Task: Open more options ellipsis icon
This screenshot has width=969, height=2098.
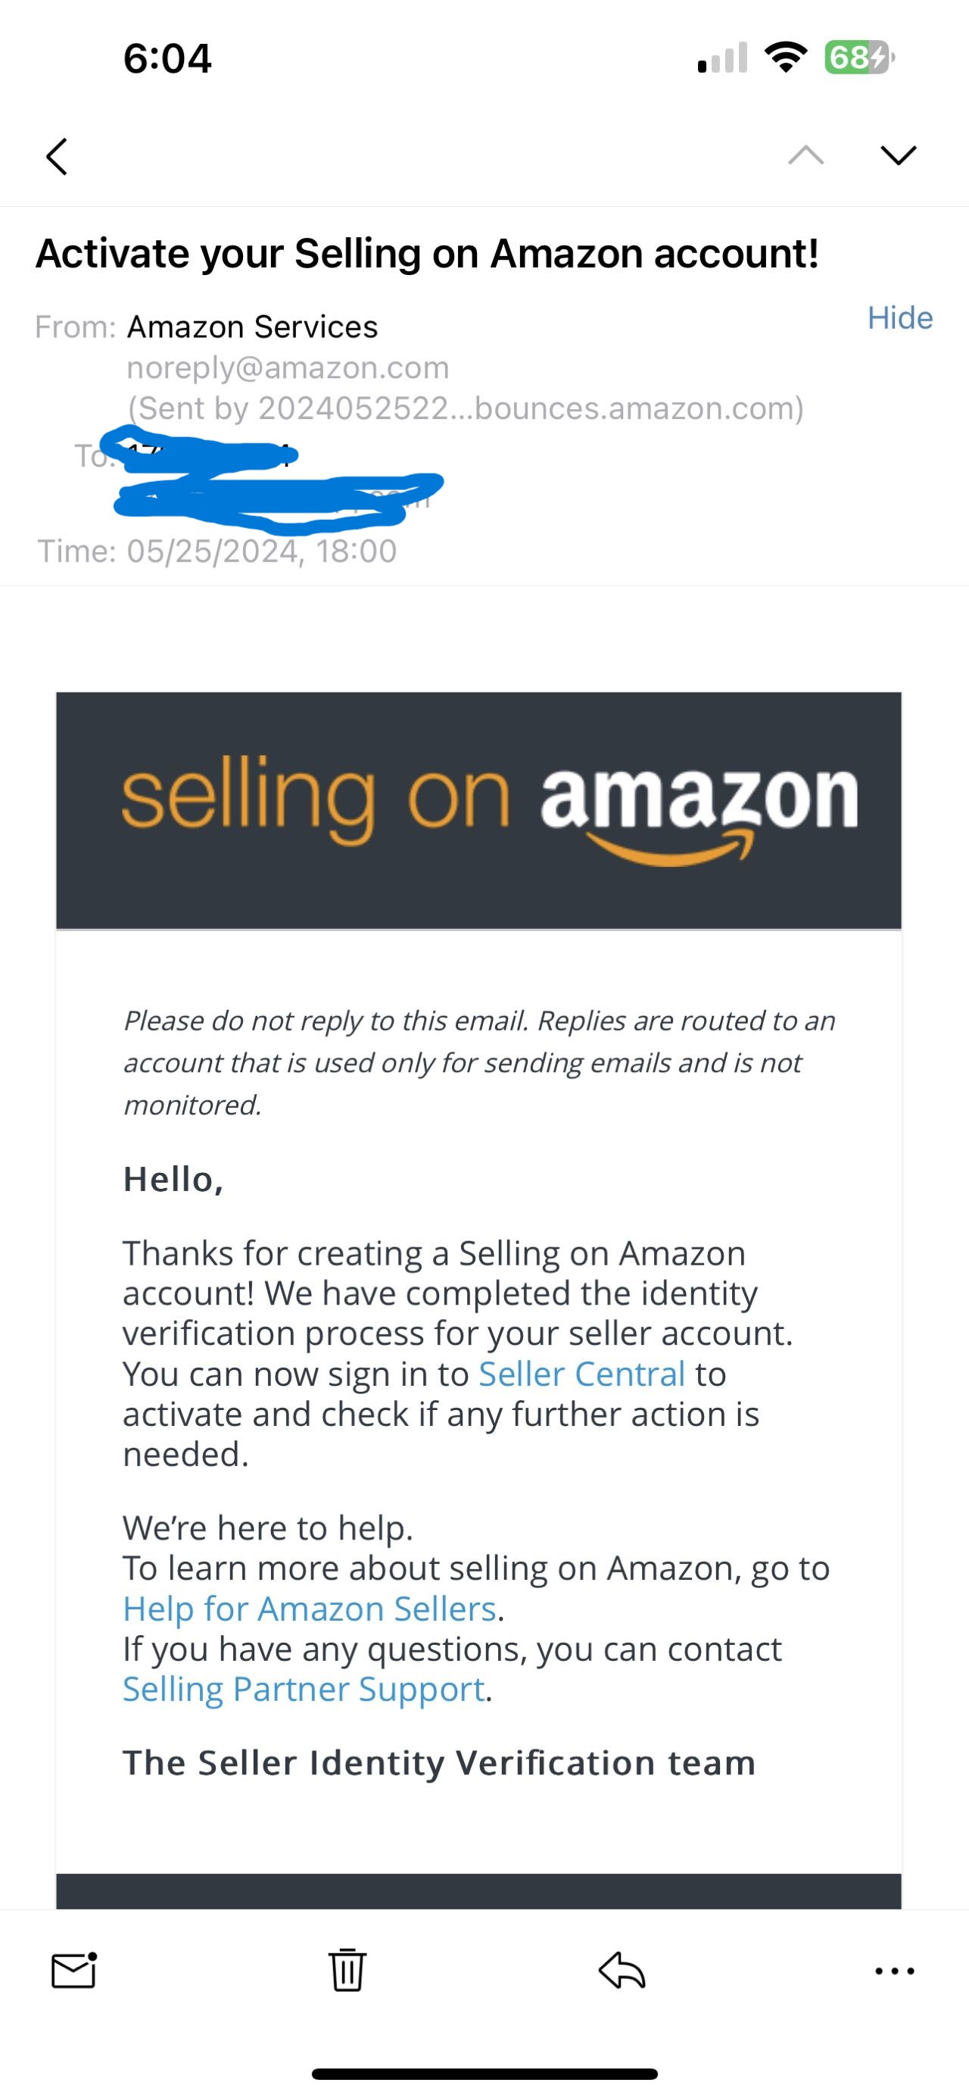Action: pyautogui.click(x=894, y=1971)
